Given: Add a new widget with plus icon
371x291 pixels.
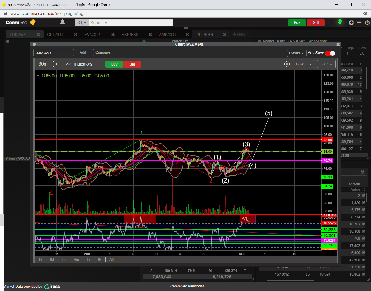Looking at the screenshot, I should 351,23.
